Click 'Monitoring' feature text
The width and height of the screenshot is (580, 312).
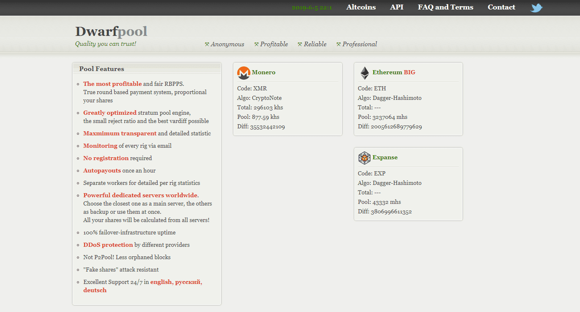100,146
